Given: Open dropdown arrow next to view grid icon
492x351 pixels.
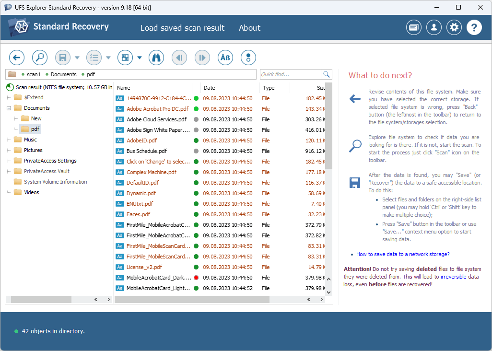Looking at the screenshot, I should click(x=140, y=58).
